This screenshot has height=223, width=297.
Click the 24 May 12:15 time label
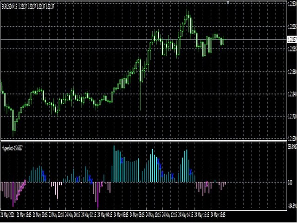tap(169, 215)
